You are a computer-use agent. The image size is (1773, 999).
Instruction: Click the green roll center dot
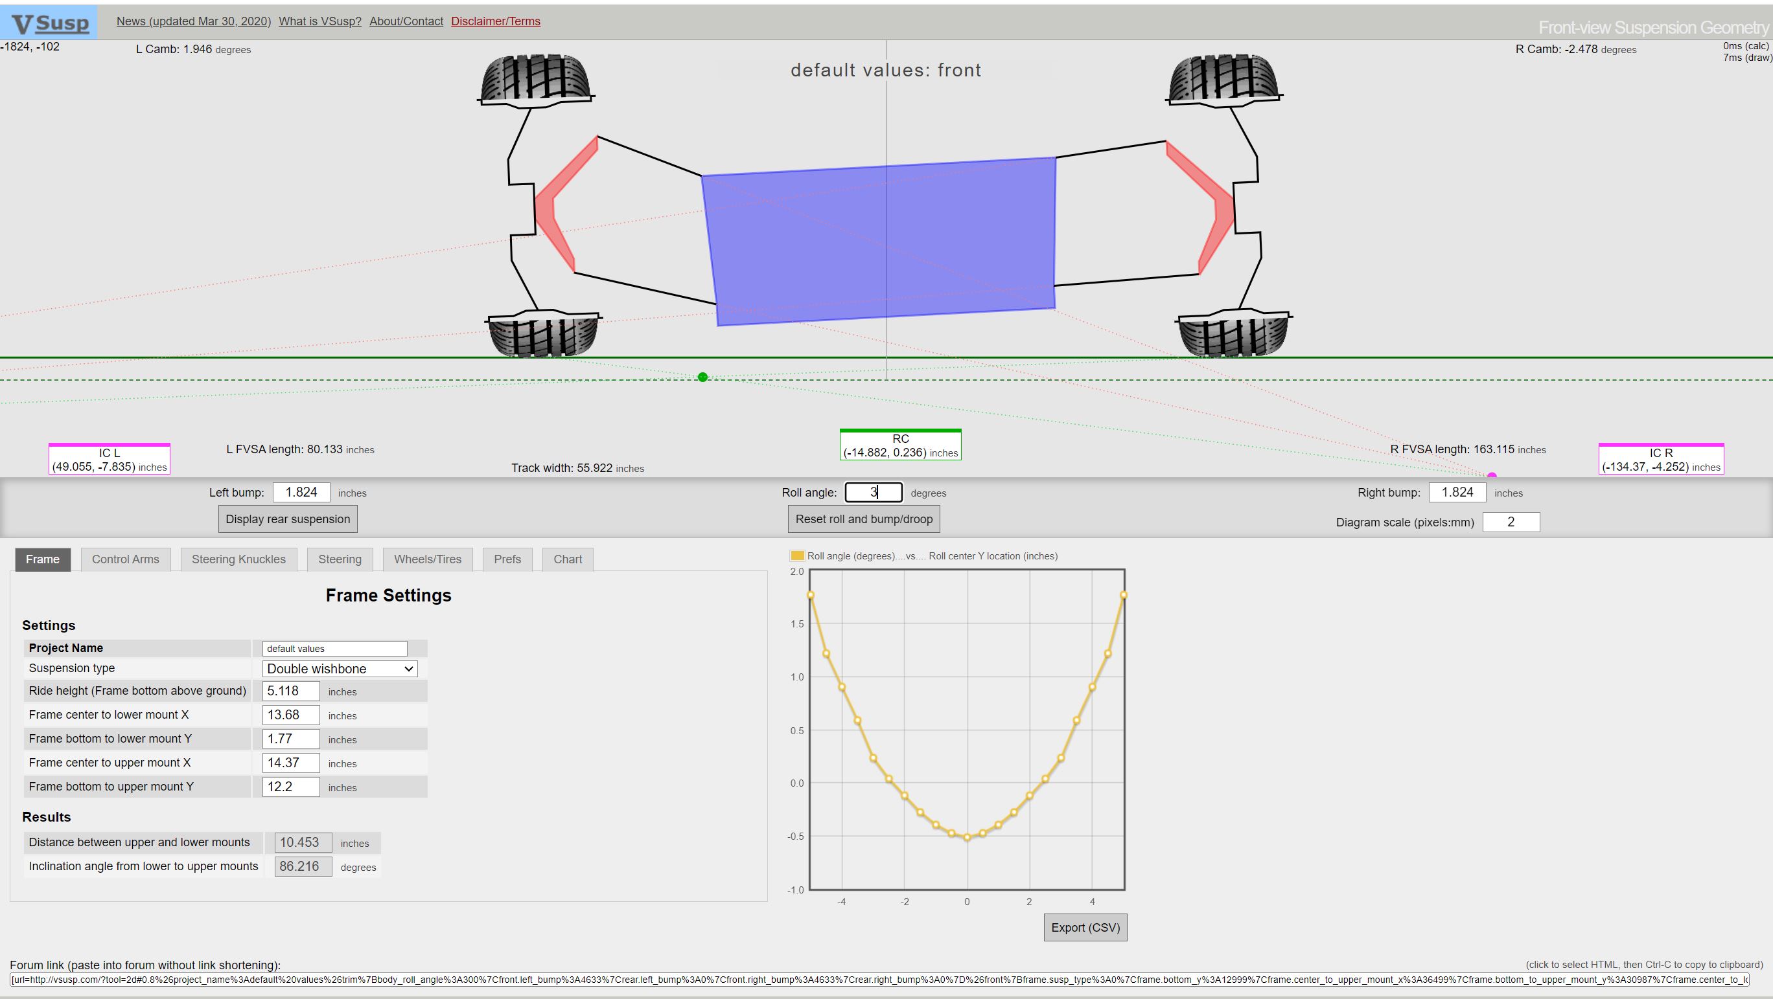(x=702, y=377)
